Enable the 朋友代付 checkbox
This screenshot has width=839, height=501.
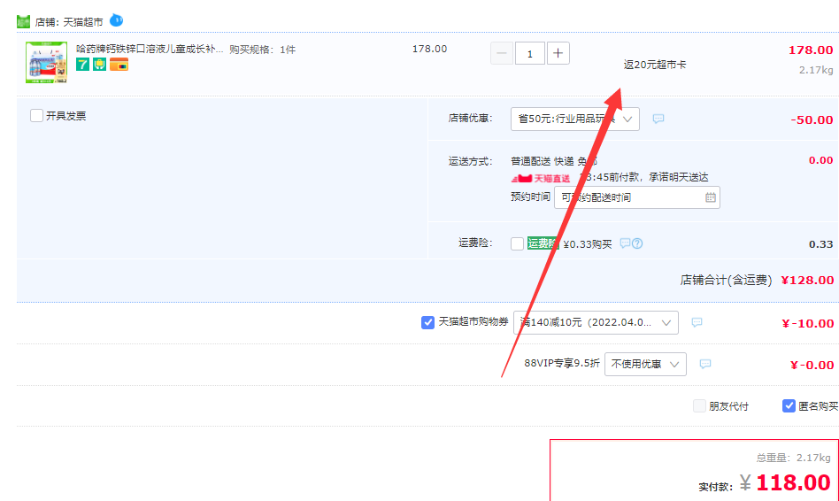699,405
